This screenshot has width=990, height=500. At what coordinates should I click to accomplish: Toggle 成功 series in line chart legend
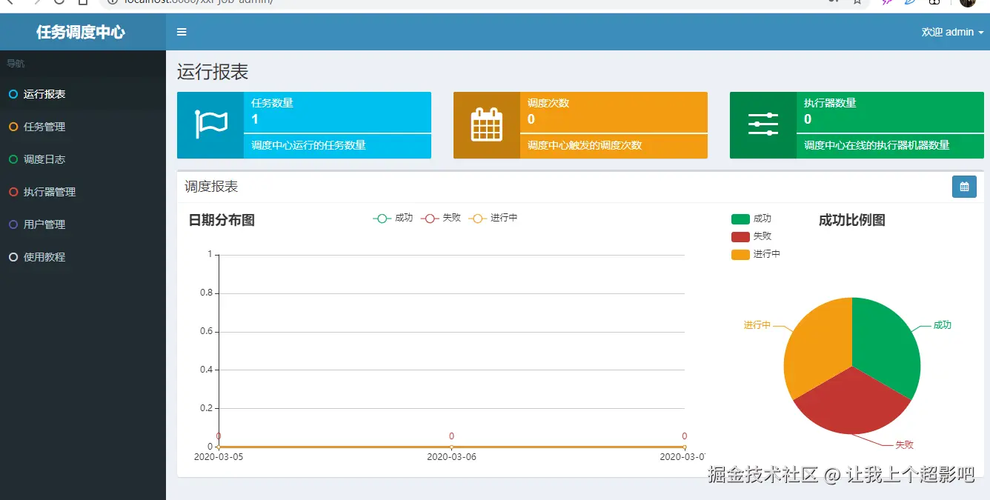(393, 218)
